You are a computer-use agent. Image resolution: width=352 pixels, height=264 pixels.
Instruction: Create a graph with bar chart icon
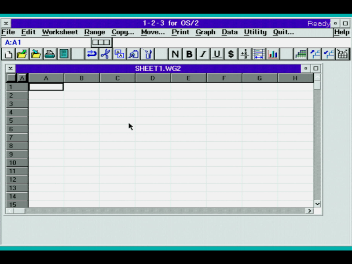point(272,54)
